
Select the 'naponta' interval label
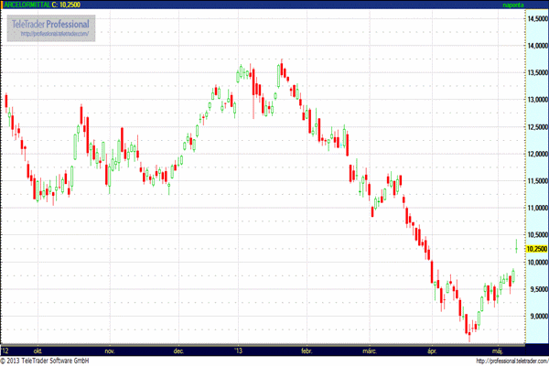click(515, 5)
